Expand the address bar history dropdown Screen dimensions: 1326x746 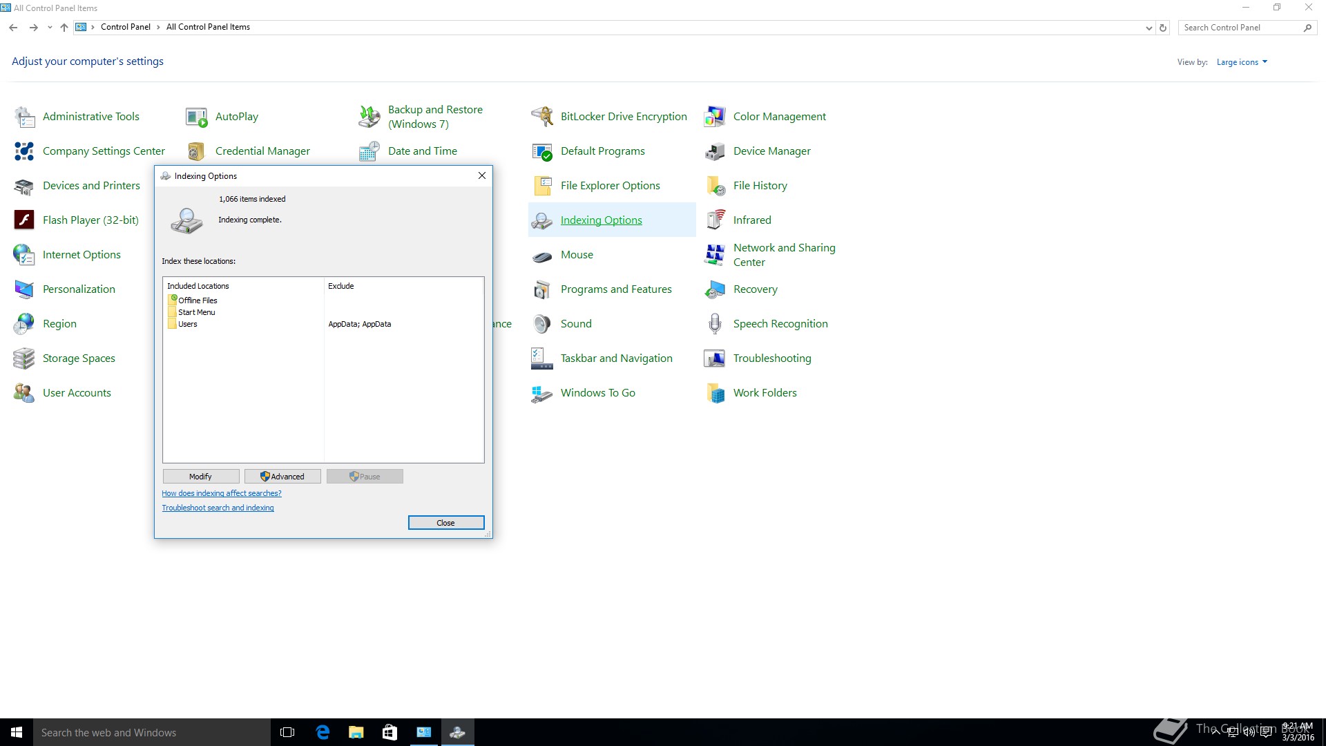(x=1149, y=28)
